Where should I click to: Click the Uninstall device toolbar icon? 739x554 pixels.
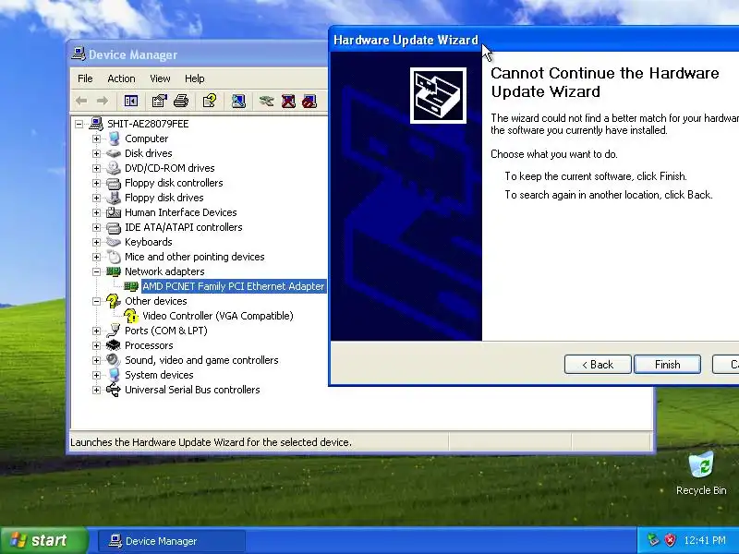click(x=288, y=101)
